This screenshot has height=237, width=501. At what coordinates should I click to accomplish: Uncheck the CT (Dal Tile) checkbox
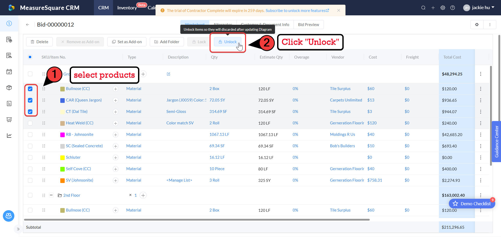[30, 112]
